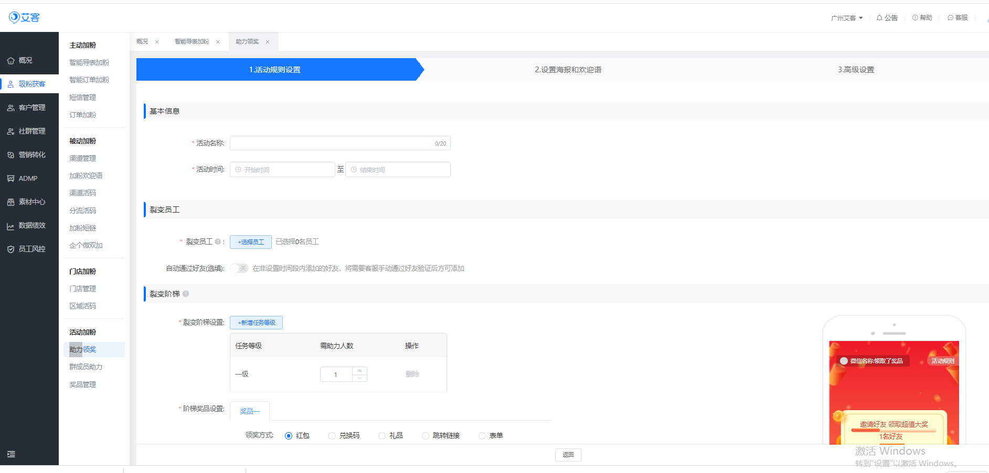Click the 概况 home icon in sidebar

10,61
